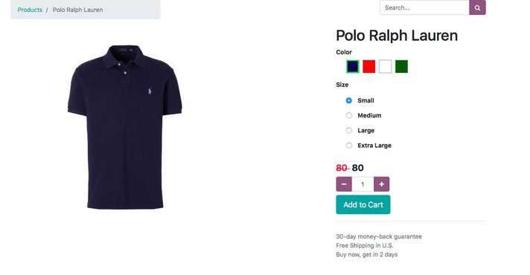
Task: Focus the Search input field
Action: pyautogui.click(x=424, y=7)
